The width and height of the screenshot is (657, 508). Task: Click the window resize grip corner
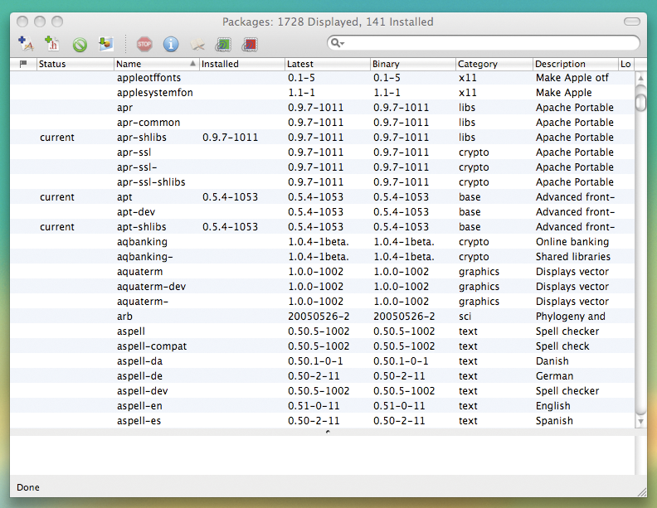[641, 491]
